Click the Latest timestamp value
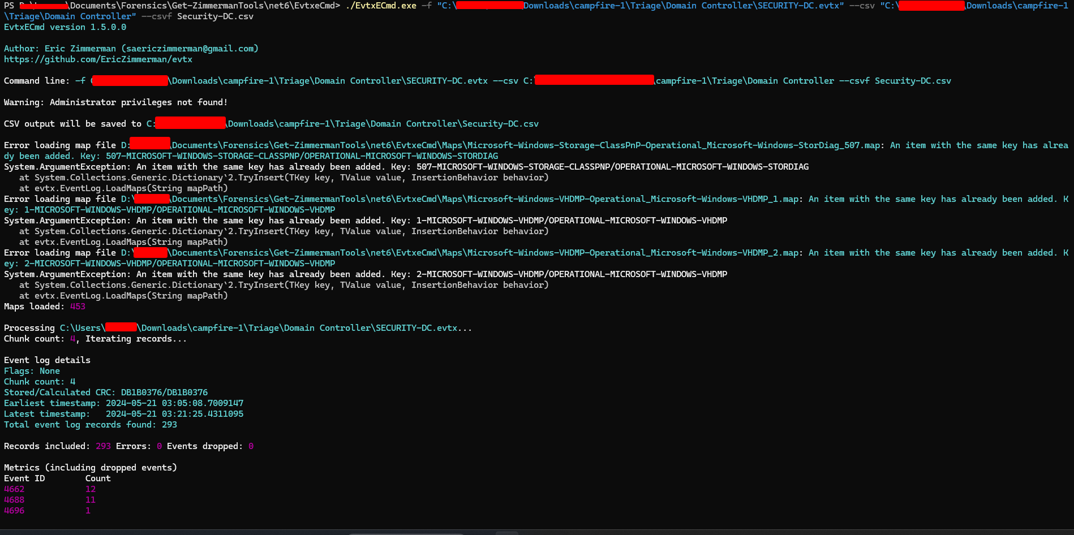The height and width of the screenshot is (535, 1074). (x=174, y=414)
